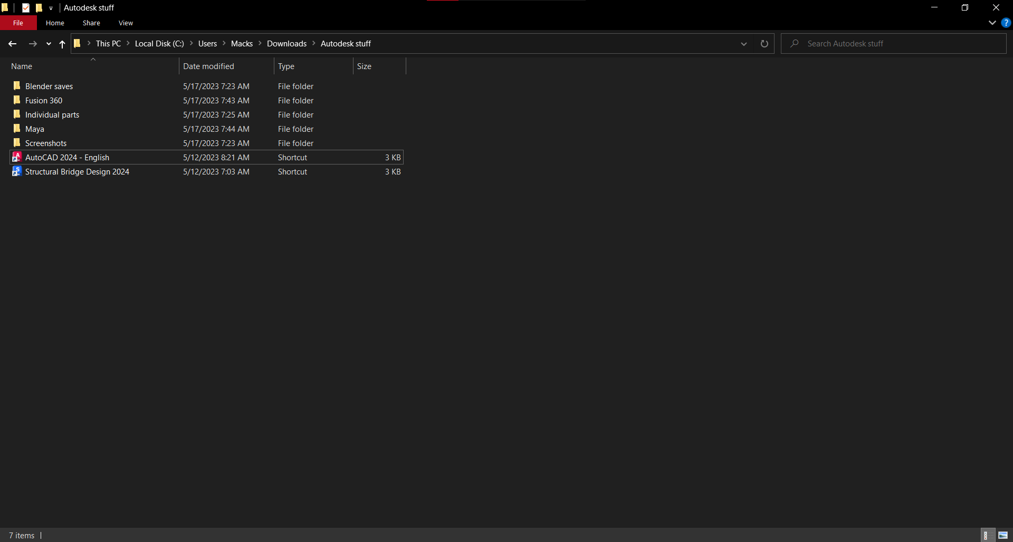This screenshot has height=542, width=1013.
Task: Expand the chevron after Local Disk (C:)
Action: 191,43
